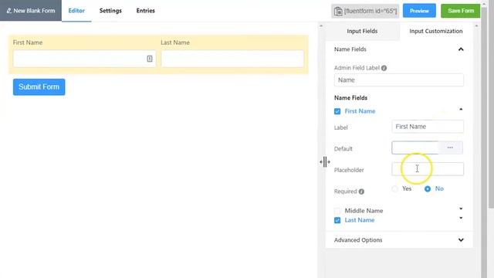The image size is (494, 278).
Task: Click the sidebar resize handle icon
Action: (325, 162)
